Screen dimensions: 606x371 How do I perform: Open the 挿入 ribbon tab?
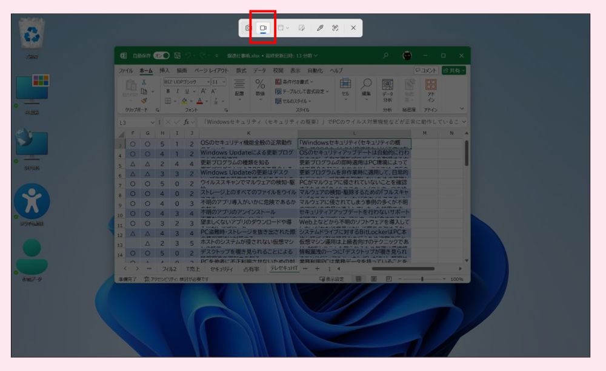pos(164,70)
